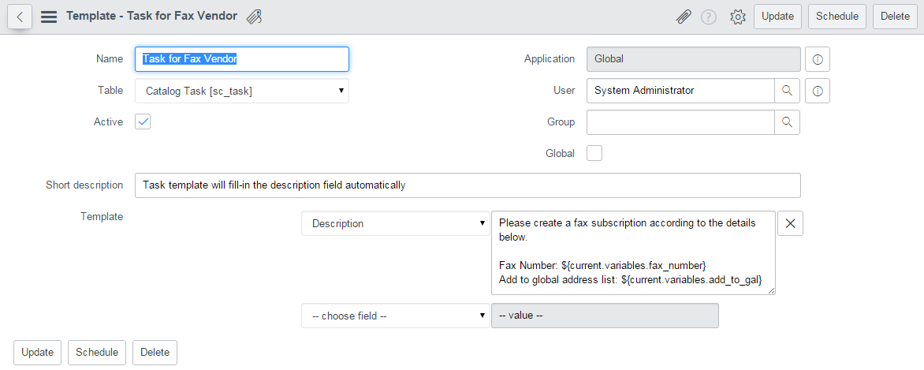This screenshot has width=924, height=370.
Task: Click the top Update button
Action: tap(778, 17)
